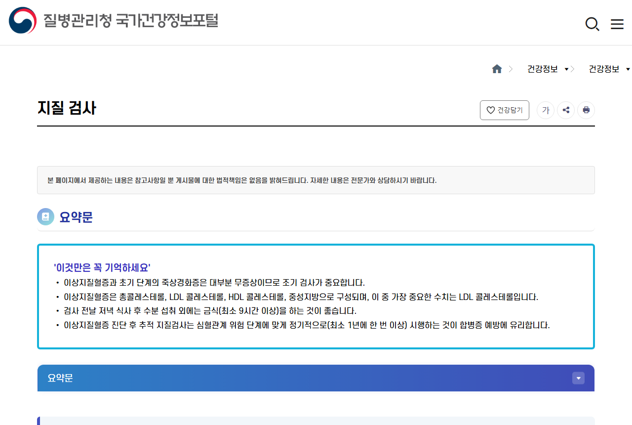Click bullet about 금식(최소 9시간 이상)
This screenshot has height=425, width=632.
210,311
